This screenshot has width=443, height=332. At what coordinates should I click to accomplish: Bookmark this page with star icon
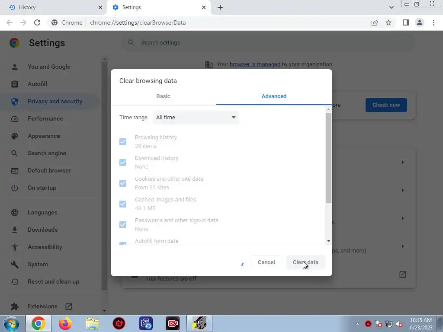[x=388, y=22]
